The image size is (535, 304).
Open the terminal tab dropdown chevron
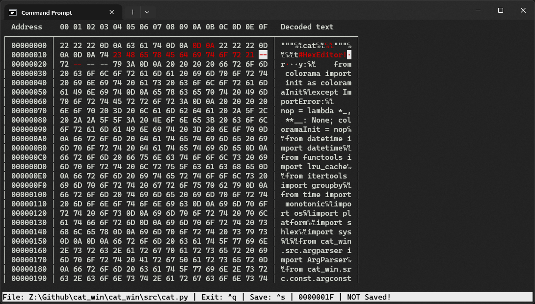pos(147,12)
